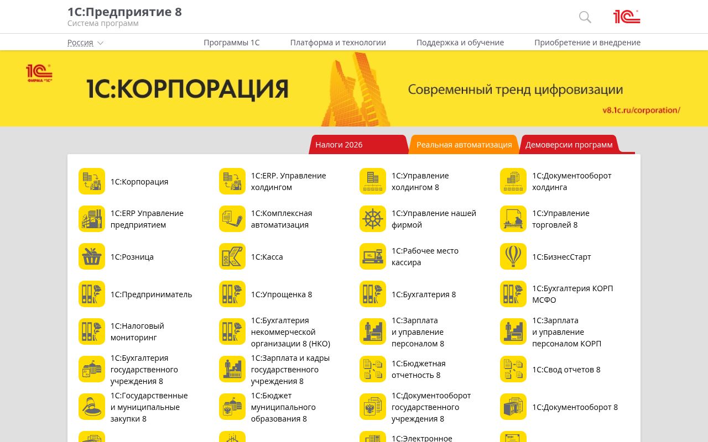Open 1С:Касса via its cash register icon
Viewport: 708px width, 442px height.
tap(232, 256)
